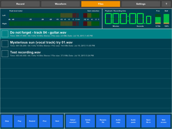The width and height of the screenshot is (172, 129).
Task: Click the Delete files button
Action: click(x=88, y=121)
